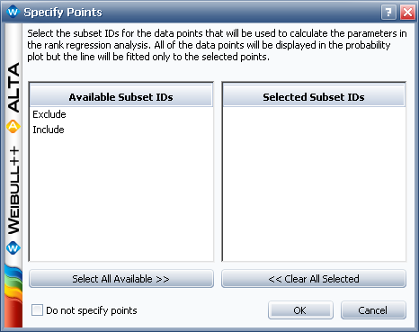The image size is (419, 332).
Task: Click the orange ALTA A icon in sidebar
Action: coord(13,127)
